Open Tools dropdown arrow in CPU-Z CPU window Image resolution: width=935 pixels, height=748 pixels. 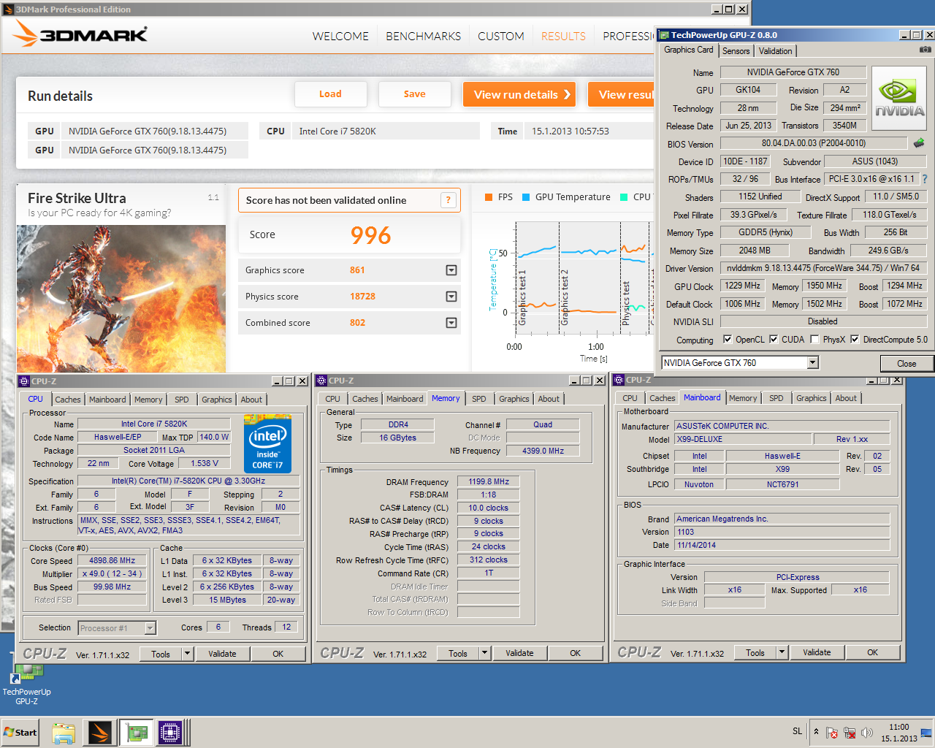pyautogui.click(x=188, y=654)
